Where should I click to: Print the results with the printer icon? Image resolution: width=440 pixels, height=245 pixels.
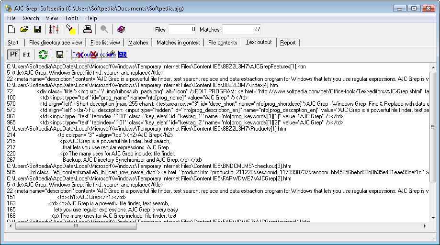point(87,29)
